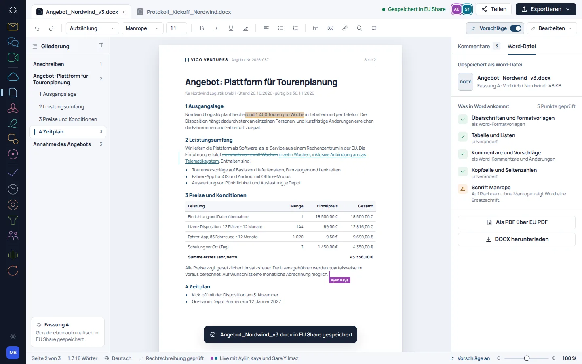The image size is (582, 364).
Task: Click DOCX herunterladen
Action: coord(517,239)
